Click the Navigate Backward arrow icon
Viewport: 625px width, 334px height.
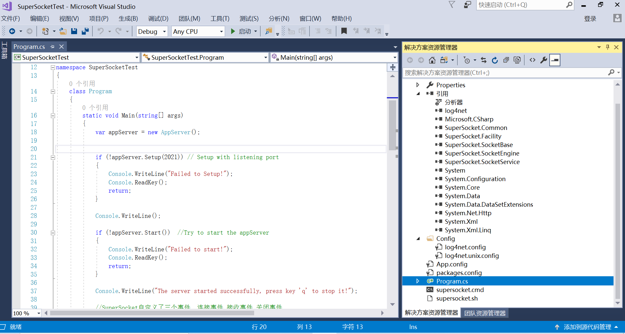coord(12,31)
